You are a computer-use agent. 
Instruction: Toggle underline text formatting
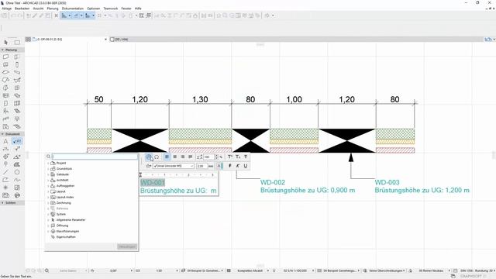(246, 166)
